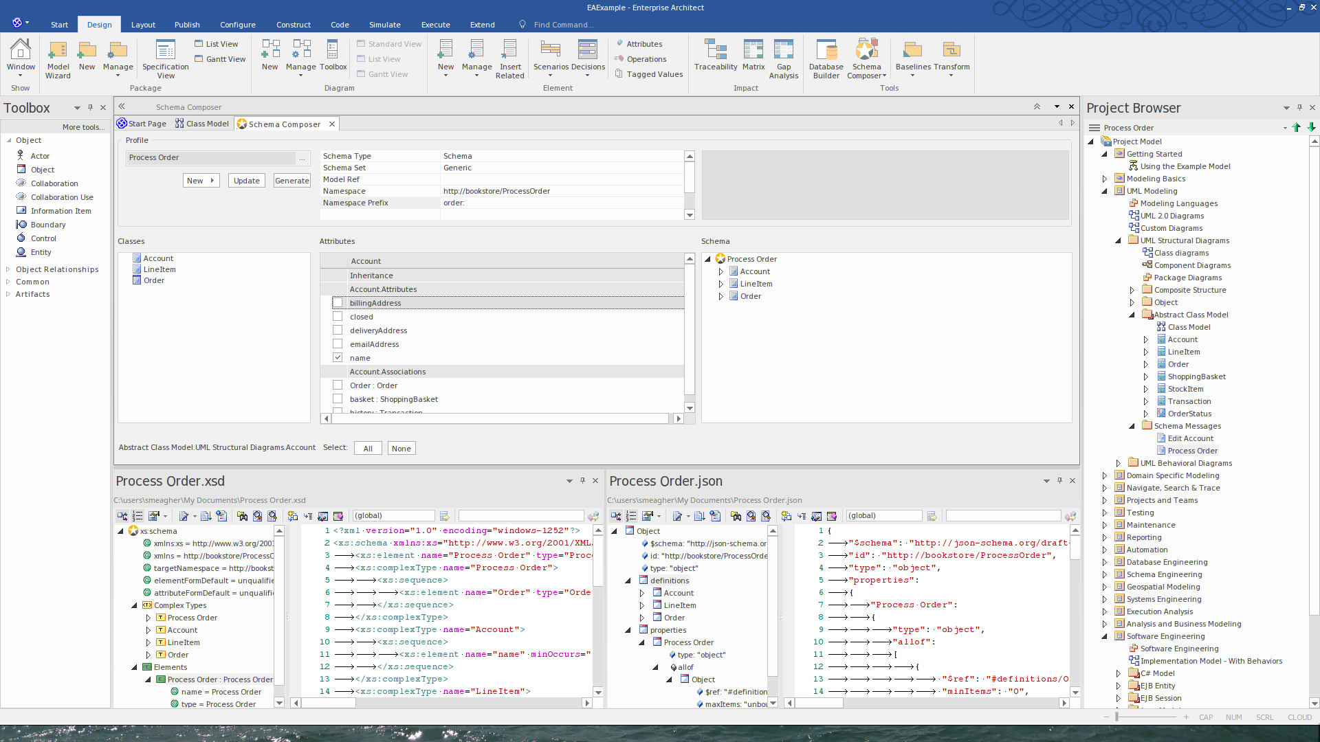Image resolution: width=1320 pixels, height=742 pixels.
Task: Open Scenarios in Element group
Action: click(551, 55)
